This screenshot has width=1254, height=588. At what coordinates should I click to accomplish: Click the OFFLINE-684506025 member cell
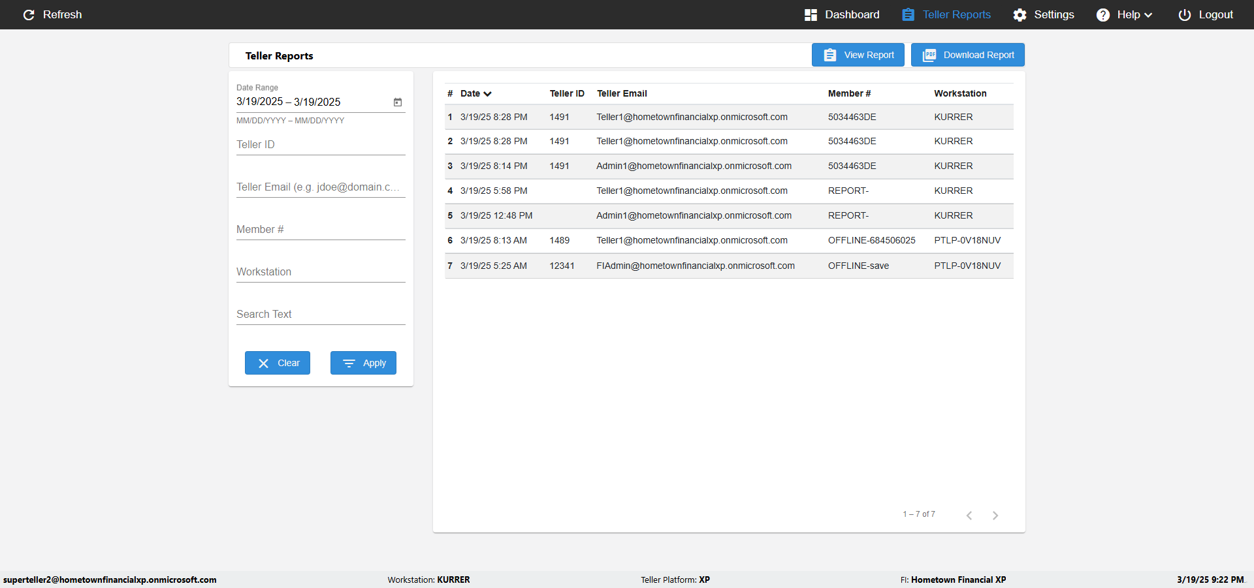872,241
